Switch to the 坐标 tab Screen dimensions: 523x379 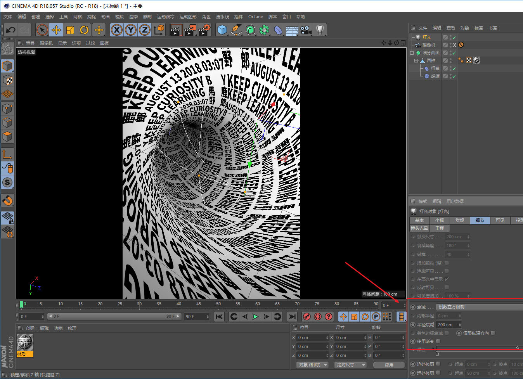(440, 220)
